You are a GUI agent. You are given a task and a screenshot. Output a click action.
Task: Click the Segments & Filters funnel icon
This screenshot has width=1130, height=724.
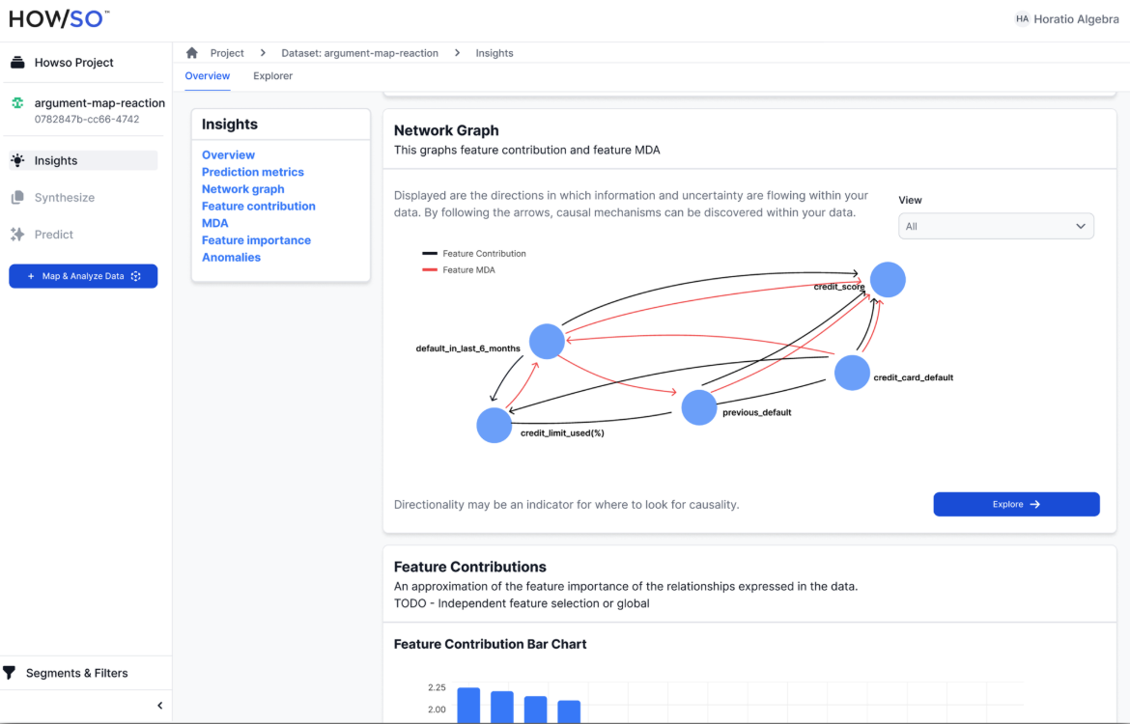10,673
